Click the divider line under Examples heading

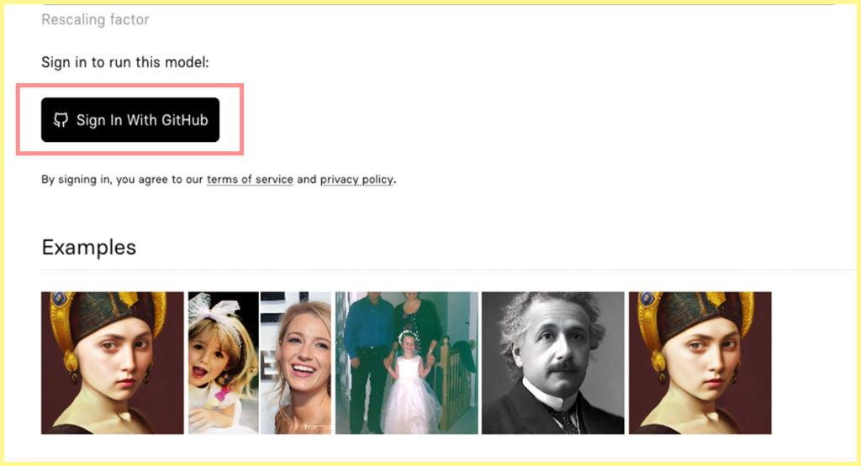pos(451,270)
